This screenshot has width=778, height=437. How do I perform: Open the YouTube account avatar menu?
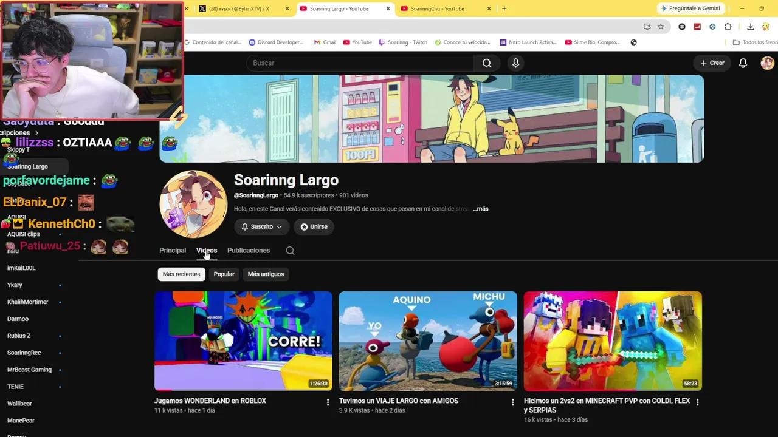tap(767, 63)
